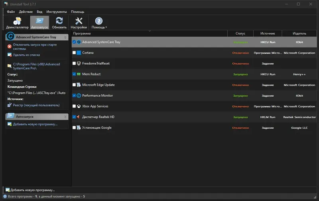Open the Помощь toolbar dropdown arrow
This screenshot has width=319, height=201.
coord(106,27)
